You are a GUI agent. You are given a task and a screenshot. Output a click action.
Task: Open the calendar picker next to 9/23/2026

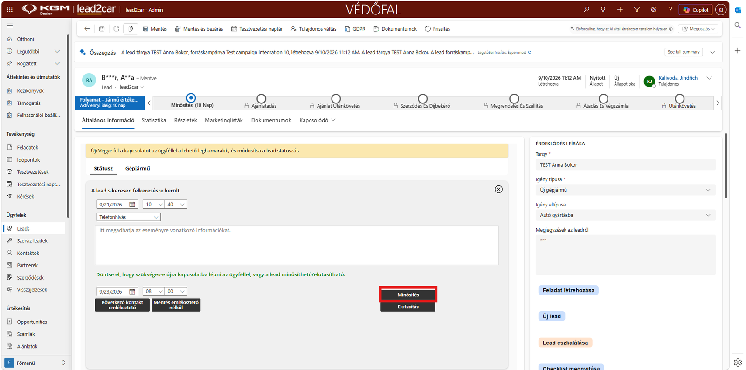(x=132, y=292)
